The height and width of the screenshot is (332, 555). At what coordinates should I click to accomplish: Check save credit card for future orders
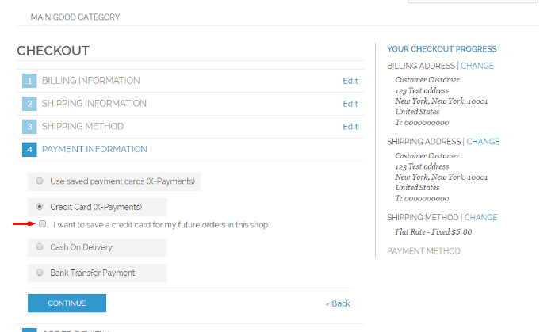point(43,223)
